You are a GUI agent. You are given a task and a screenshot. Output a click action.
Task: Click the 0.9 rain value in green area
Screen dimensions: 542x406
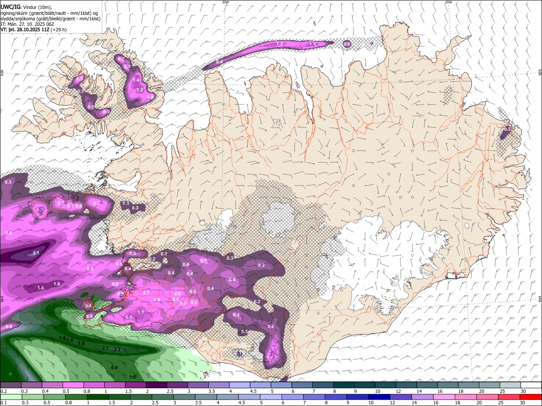(x=114, y=368)
